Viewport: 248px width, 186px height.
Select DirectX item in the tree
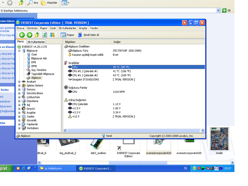click(x=31, y=109)
